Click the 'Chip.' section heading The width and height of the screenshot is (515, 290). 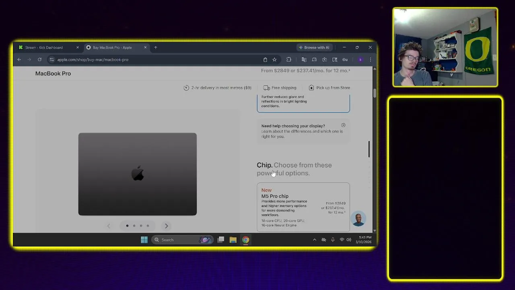(265, 165)
